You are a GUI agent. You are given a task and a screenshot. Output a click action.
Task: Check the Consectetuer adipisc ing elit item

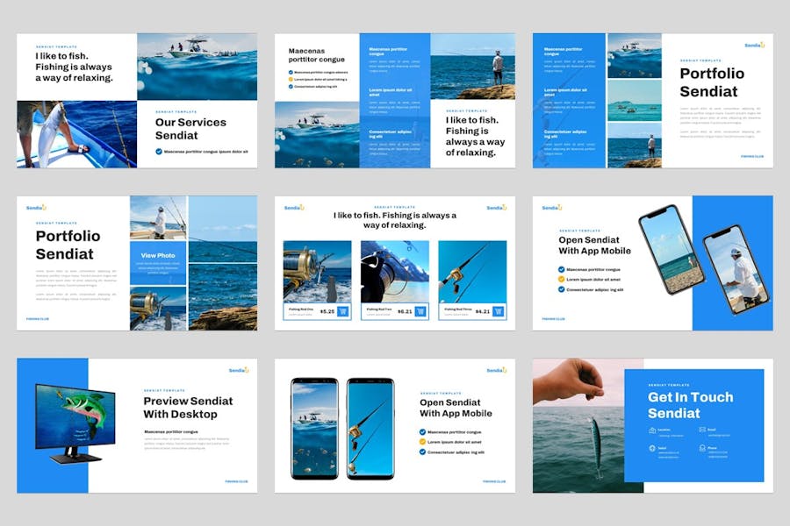560,290
